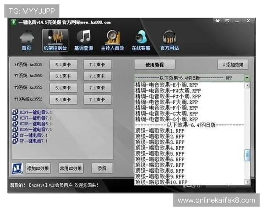Select the WIN7一键电音5.1 list entry
Image resolution: width=264 pixels, height=211 pixels.
32,112
